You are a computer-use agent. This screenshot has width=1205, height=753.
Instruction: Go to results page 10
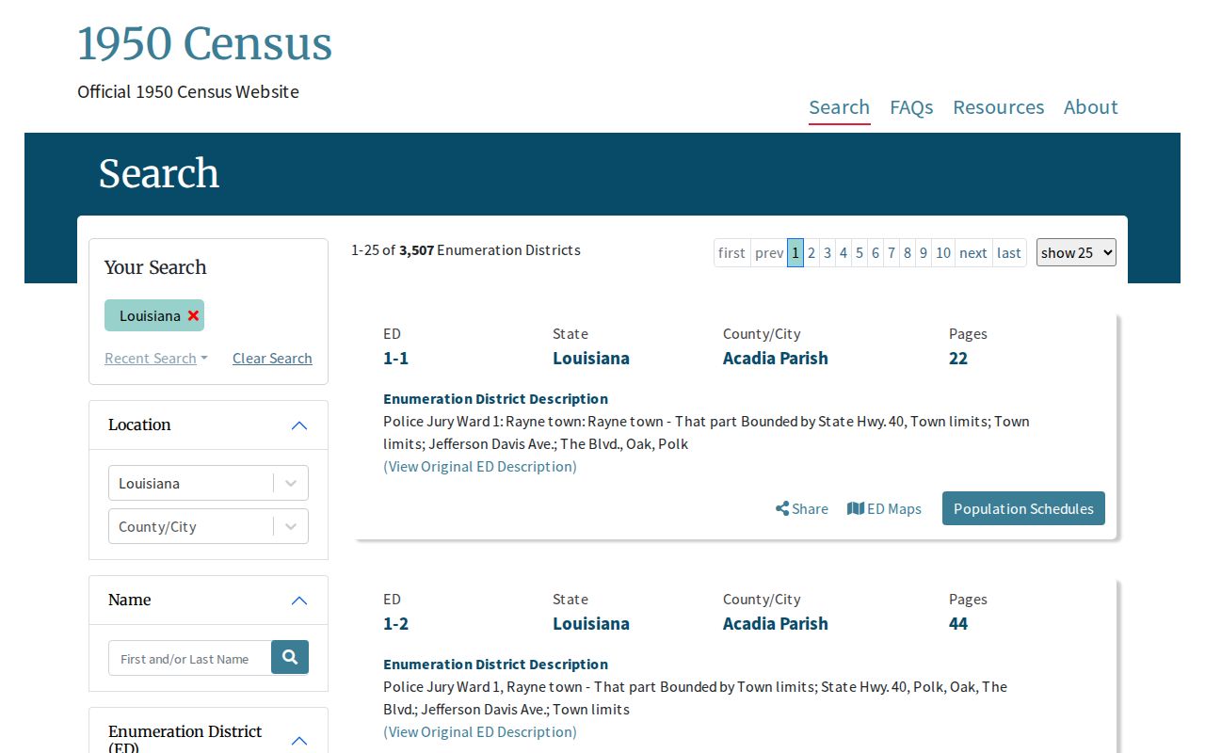point(943,252)
